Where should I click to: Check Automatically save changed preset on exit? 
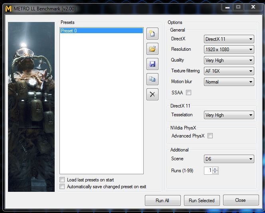click(62, 187)
